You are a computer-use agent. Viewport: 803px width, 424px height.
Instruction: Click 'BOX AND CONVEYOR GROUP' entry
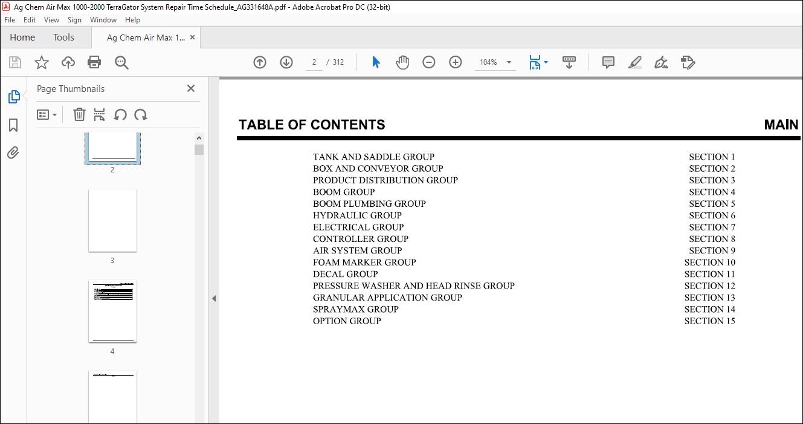coord(378,169)
